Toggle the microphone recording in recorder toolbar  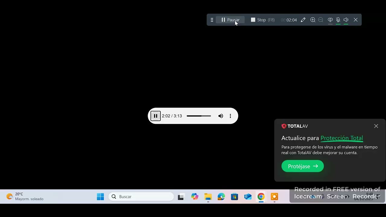coord(338,20)
